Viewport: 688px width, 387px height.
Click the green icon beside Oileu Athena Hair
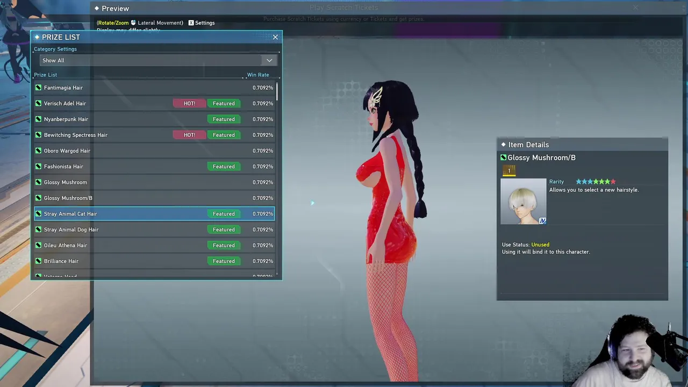[38, 245]
